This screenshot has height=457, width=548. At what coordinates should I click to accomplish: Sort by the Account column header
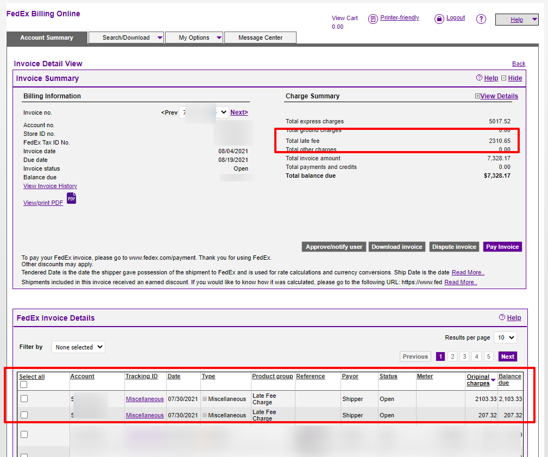pos(82,376)
